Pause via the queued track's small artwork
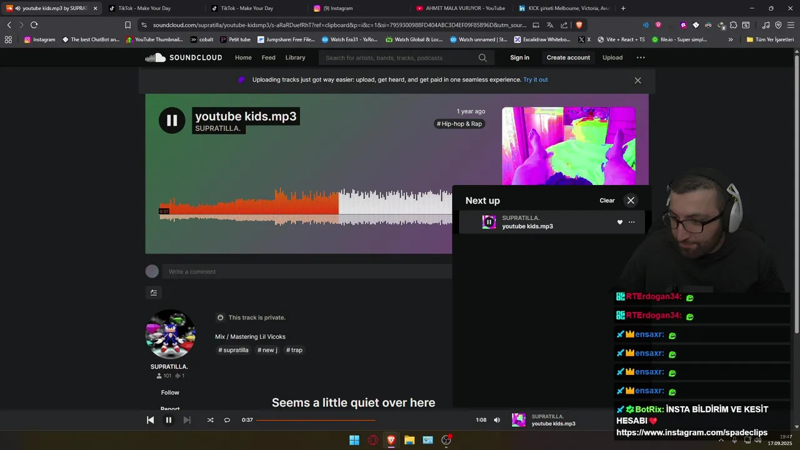Image resolution: width=800 pixels, height=450 pixels. 489,222
